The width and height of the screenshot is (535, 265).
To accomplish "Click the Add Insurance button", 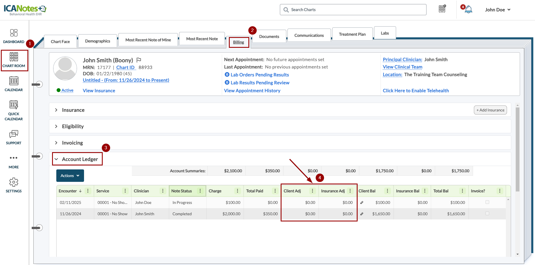I will (x=490, y=110).
